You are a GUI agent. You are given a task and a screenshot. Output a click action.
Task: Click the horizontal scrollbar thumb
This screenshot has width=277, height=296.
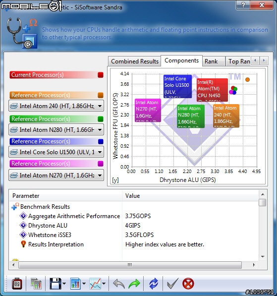(x=130, y=265)
